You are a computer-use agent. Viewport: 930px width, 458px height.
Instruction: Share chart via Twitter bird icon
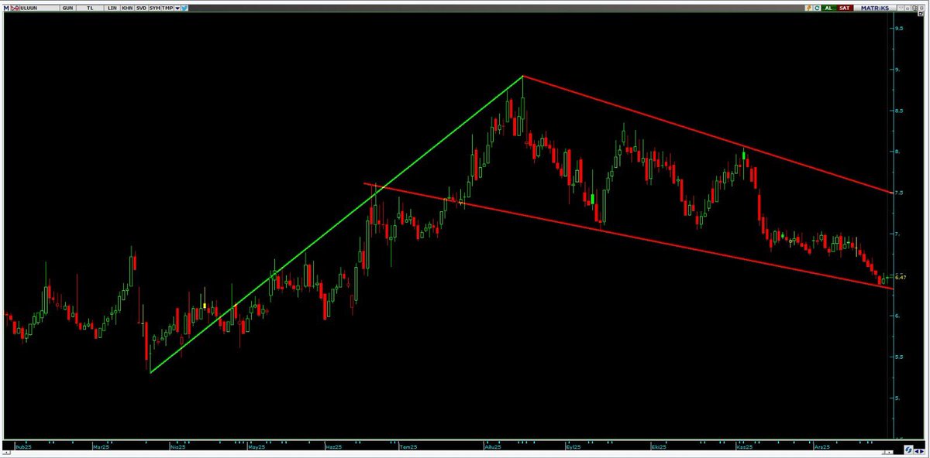coord(184,8)
